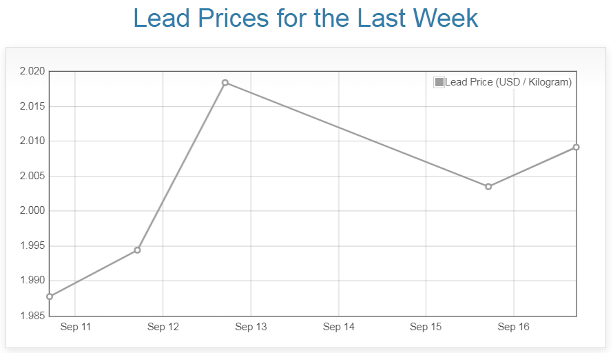Click the 1.995 y-axis label
The height and width of the screenshot is (353, 613).
pos(32,246)
